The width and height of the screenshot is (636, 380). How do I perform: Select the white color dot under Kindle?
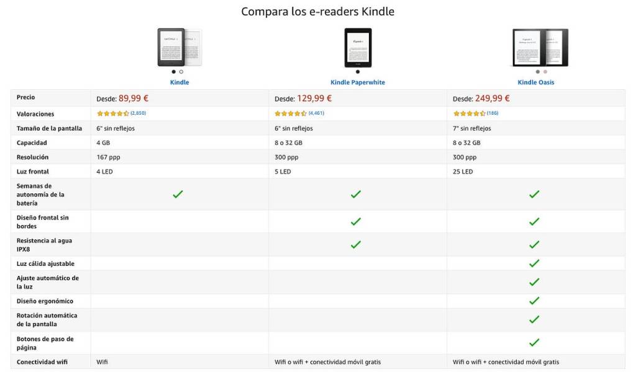point(181,72)
